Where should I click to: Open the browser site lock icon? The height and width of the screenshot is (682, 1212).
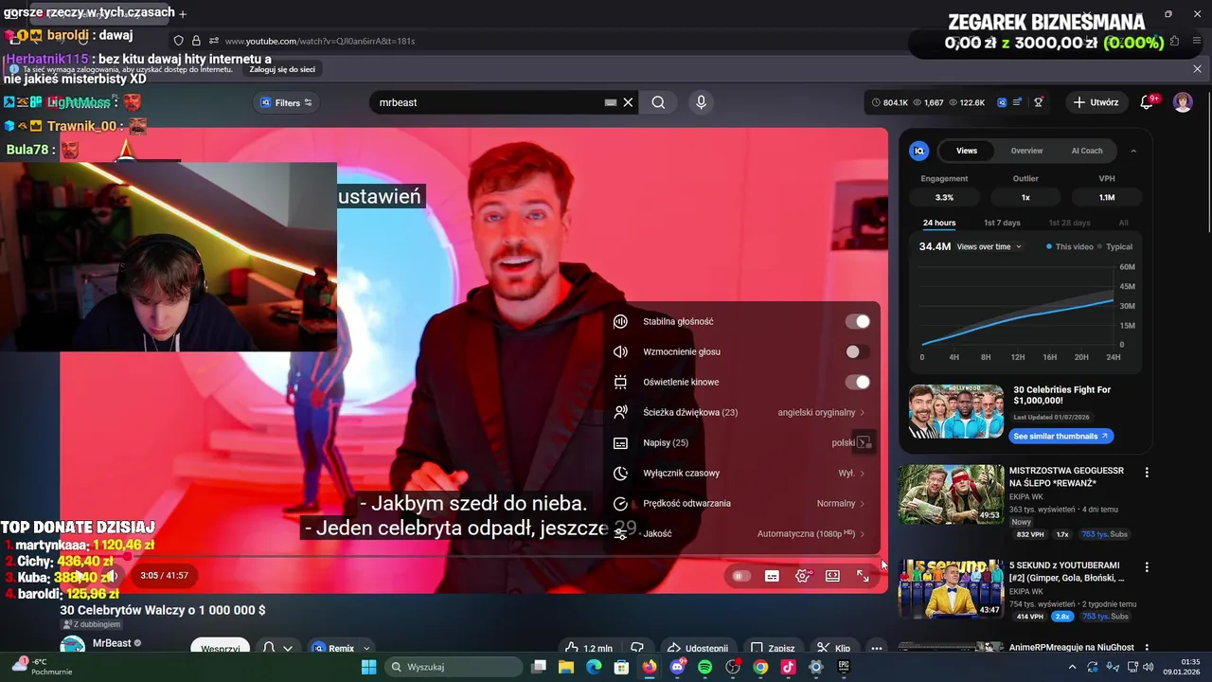point(196,41)
